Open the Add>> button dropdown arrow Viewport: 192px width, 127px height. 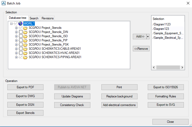148,36
